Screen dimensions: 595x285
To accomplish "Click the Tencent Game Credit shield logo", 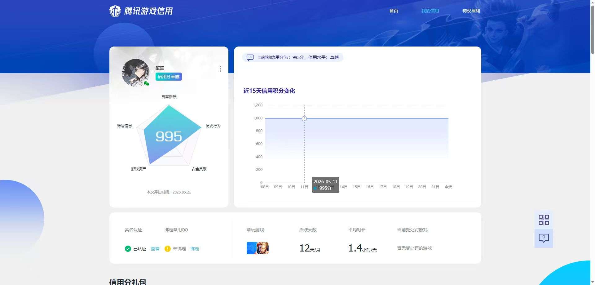I will (115, 11).
